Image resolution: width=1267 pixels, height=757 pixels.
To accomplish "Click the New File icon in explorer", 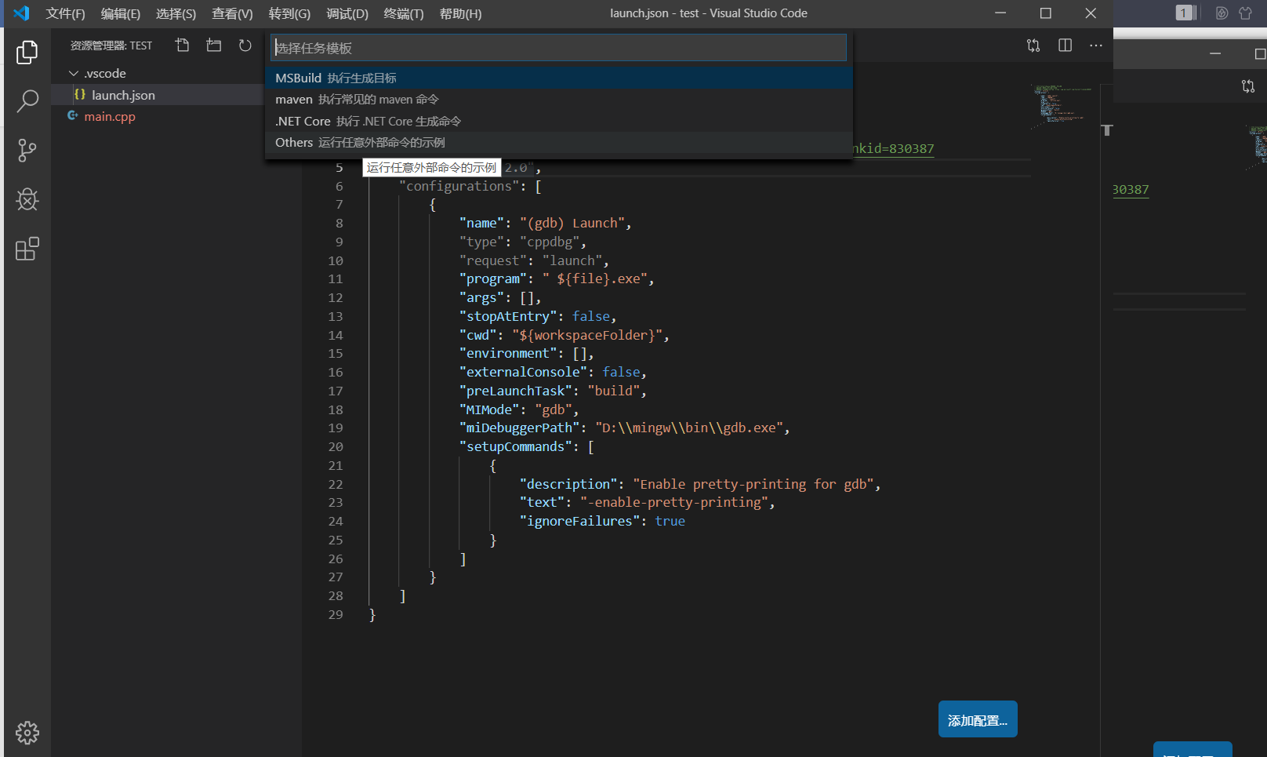I will point(182,45).
